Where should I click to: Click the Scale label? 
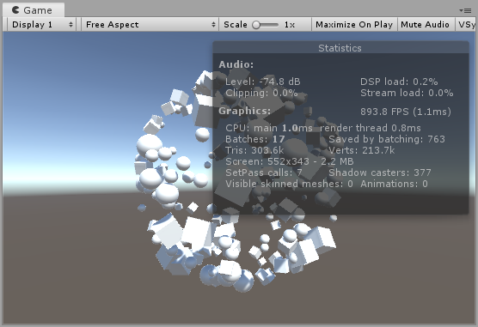coord(236,24)
